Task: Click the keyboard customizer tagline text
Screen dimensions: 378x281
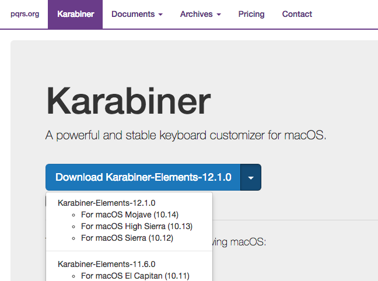Action: tap(185, 136)
